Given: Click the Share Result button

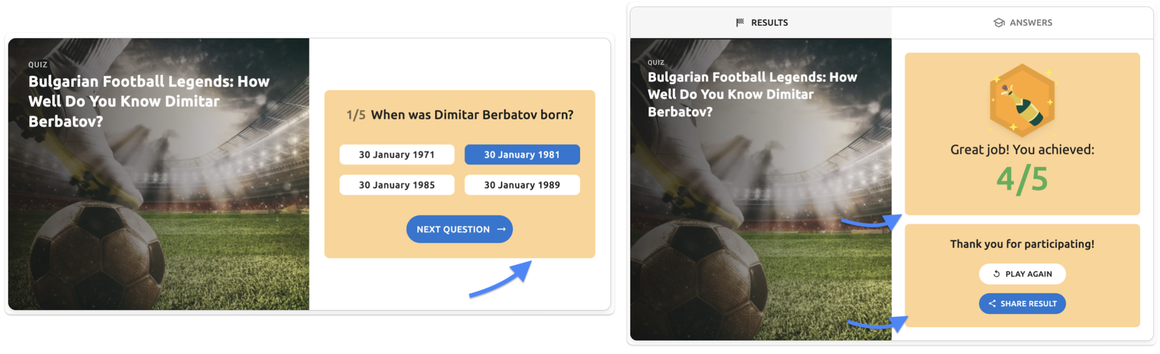Looking at the screenshot, I should [x=1022, y=304].
